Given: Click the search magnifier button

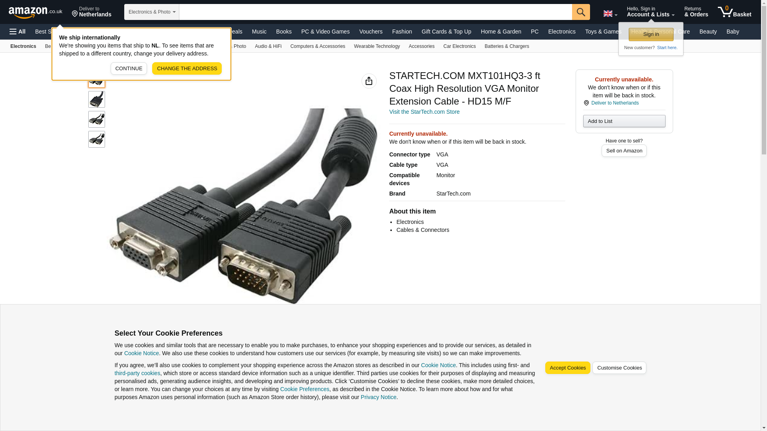Looking at the screenshot, I should [581, 12].
